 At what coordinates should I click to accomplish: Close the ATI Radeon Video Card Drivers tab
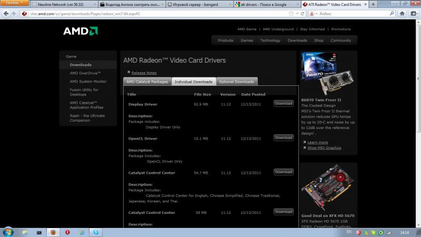pyautogui.click(x=365, y=4)
